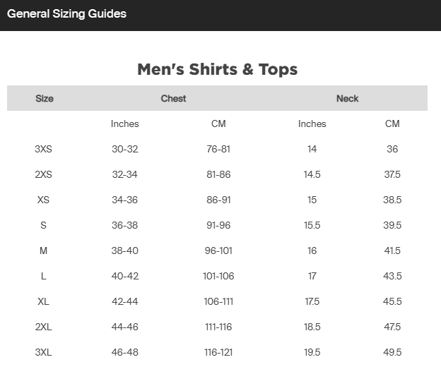Select the Chest column header

click(x=173, y=99)
